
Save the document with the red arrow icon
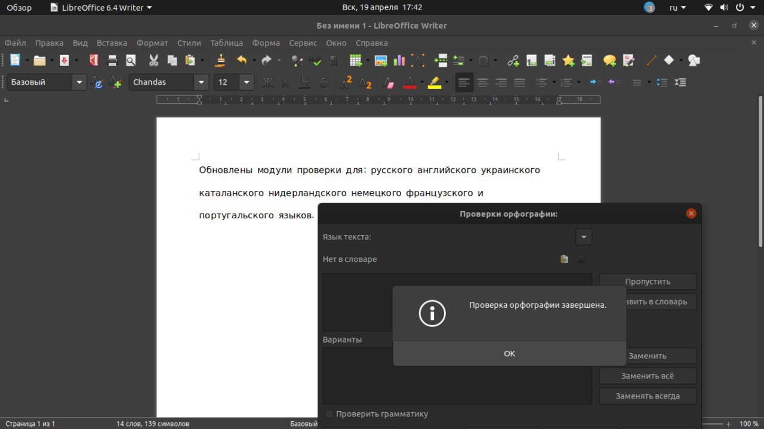(64, 60)
